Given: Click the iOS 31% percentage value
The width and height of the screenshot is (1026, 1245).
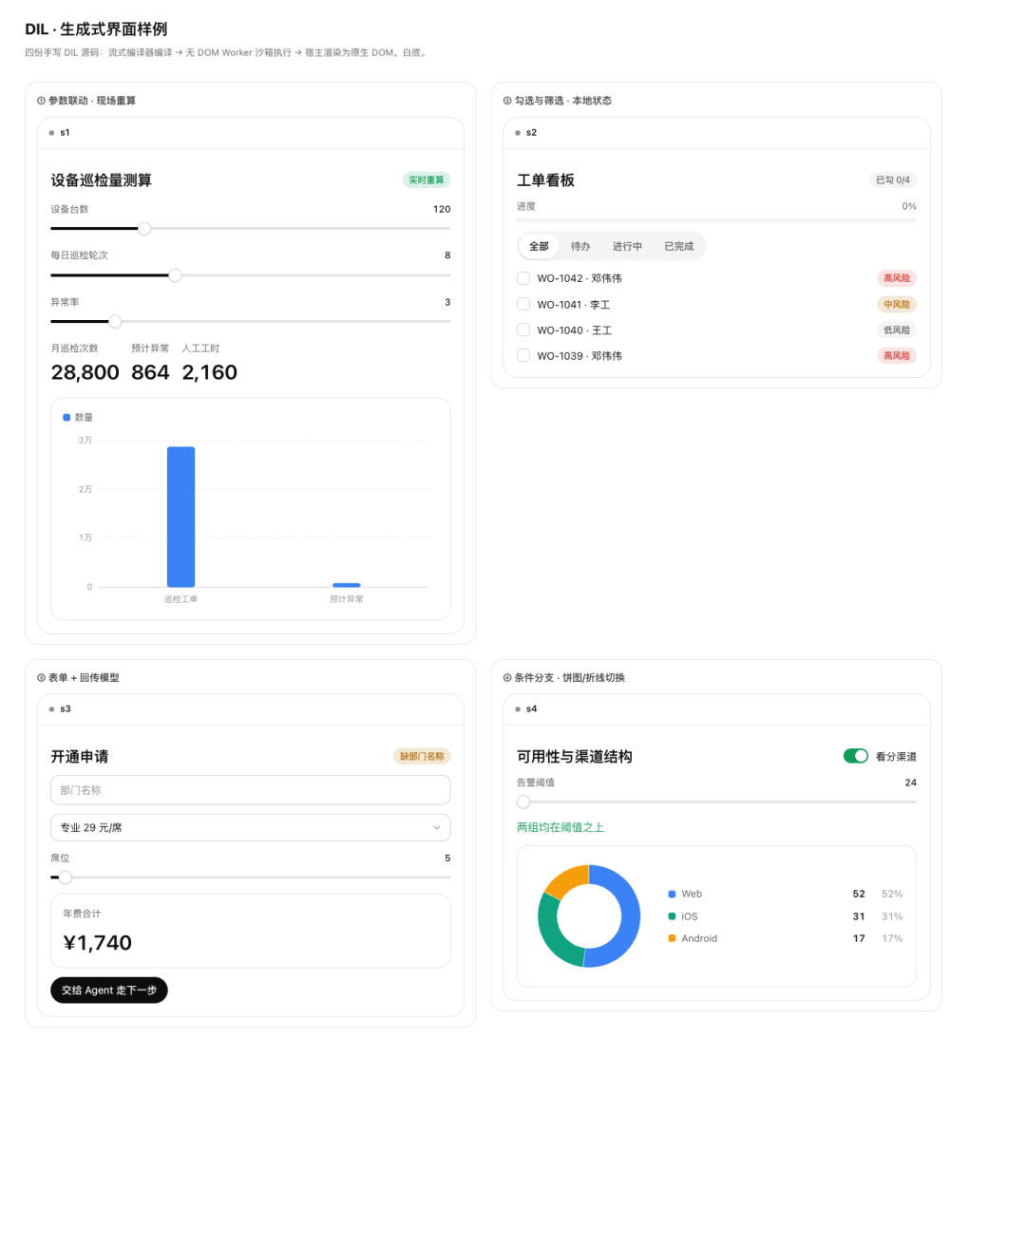Looking at the screenshot, I should coord(892,916).
